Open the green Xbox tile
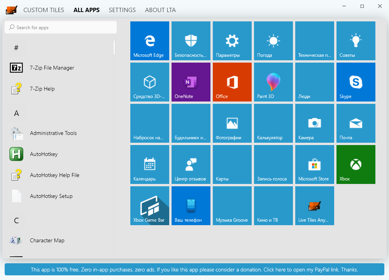The width and height of the screenshot is (389, 280). [x=356, y=164]
